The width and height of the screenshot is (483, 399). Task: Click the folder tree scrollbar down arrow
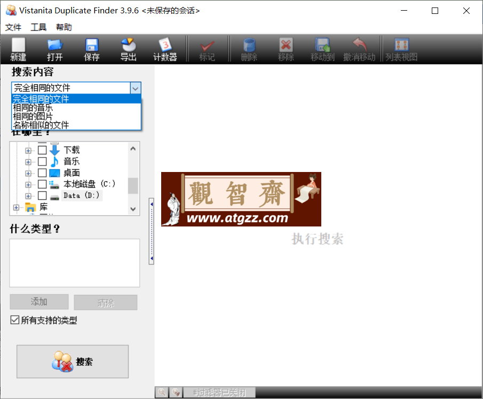(x=133, y=209)
